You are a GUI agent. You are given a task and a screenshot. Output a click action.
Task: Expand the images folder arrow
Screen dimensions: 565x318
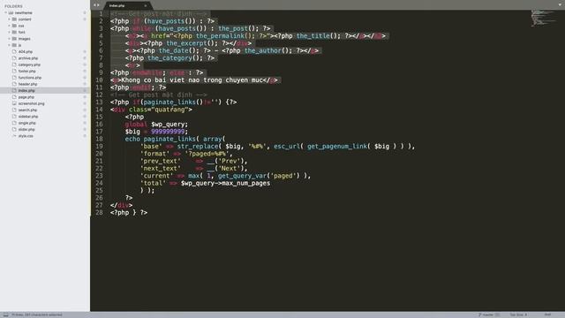click(10, 39)
